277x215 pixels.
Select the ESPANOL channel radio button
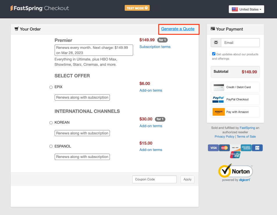click(x=51, y=146)
